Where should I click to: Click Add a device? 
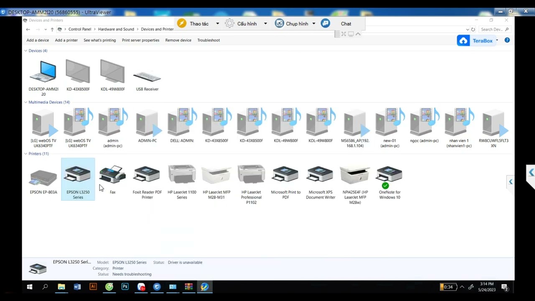(x=38, y=40)
